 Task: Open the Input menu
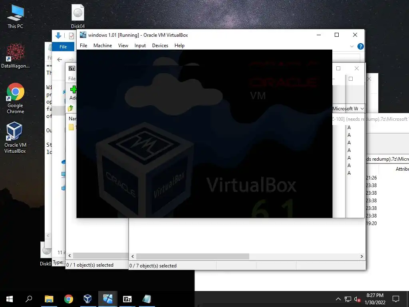pos(140,46)
